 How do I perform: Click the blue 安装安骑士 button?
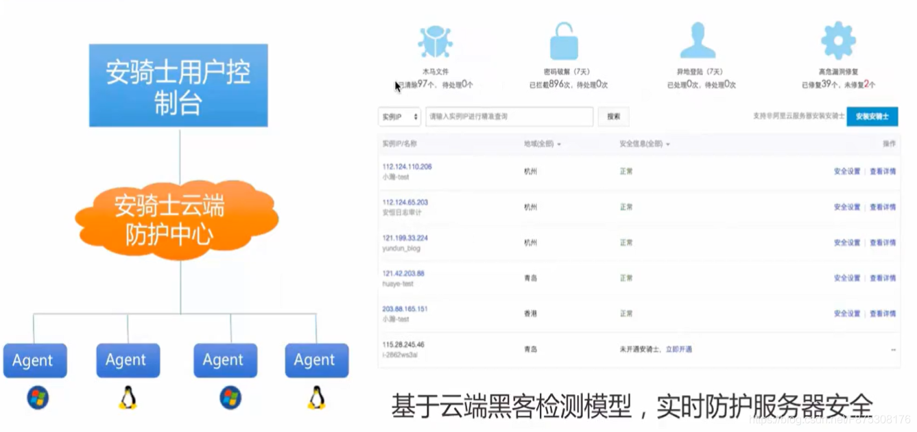coord(872,116)
